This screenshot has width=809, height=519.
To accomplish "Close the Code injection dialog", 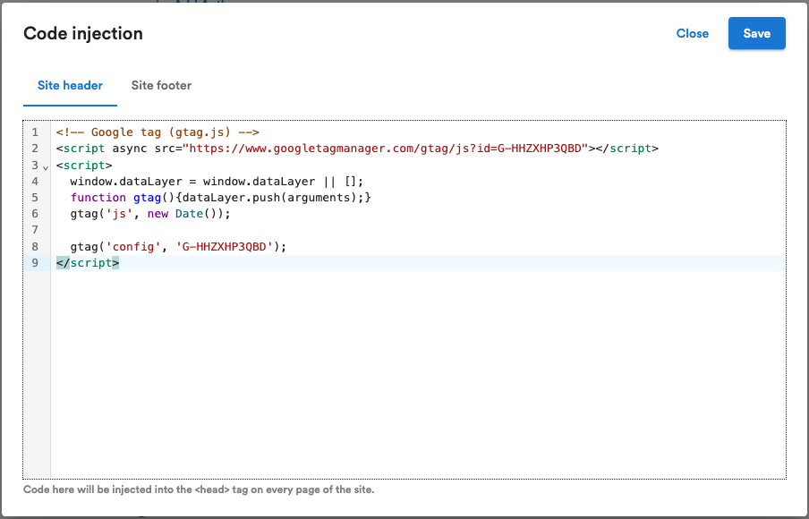I will point(692,33).
